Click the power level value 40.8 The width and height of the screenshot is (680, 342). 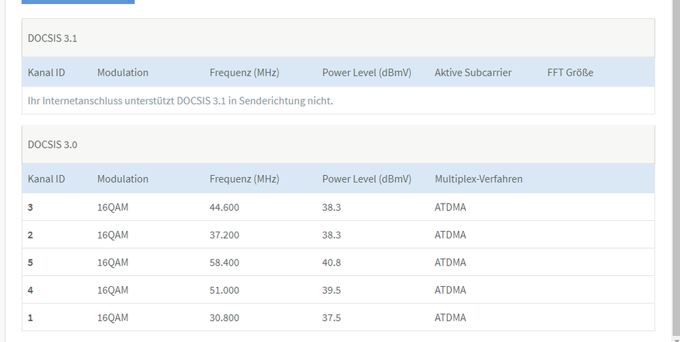tap(331, 262)
